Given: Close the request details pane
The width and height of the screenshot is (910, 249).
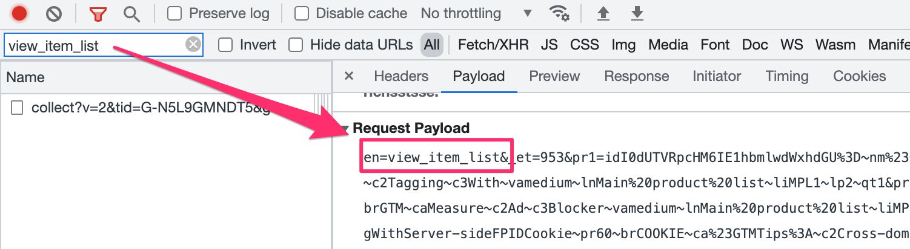Looking at the screenshot, I should (348, 76).
